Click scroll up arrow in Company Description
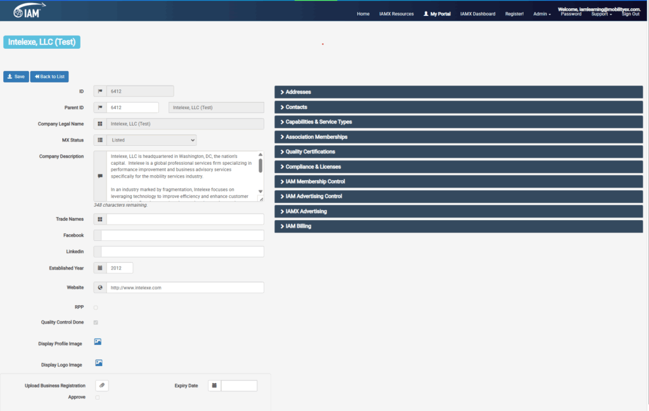 [x=260, y=155]
